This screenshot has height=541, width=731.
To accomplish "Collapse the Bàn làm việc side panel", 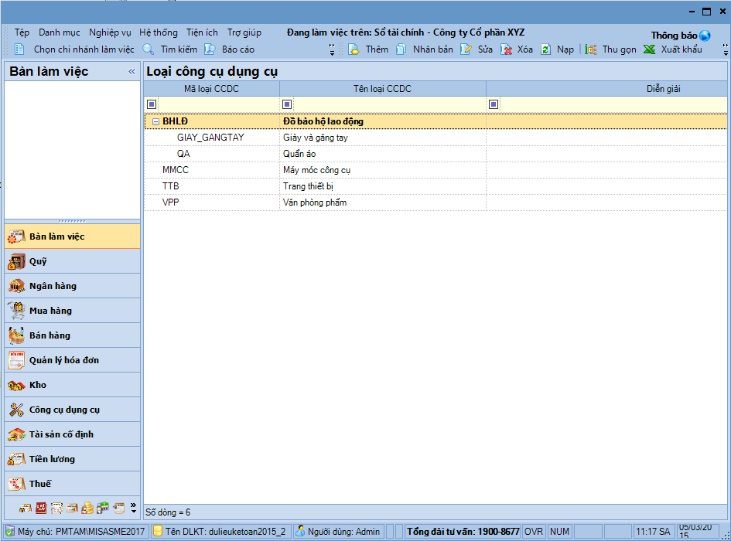I will pyautogui.click(x=132, y=71).
